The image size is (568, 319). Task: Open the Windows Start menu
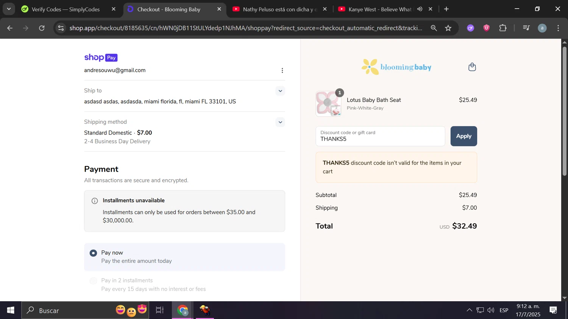[11, 310]
